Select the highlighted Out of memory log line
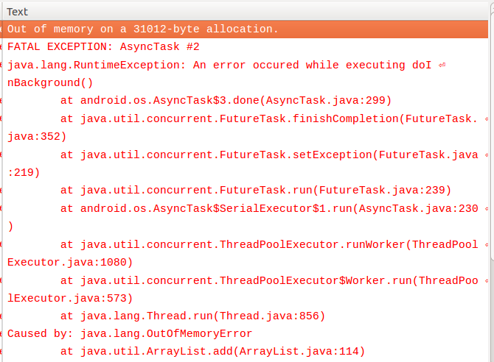This screenshot has height=362, width=494. (x=143, y=29)
